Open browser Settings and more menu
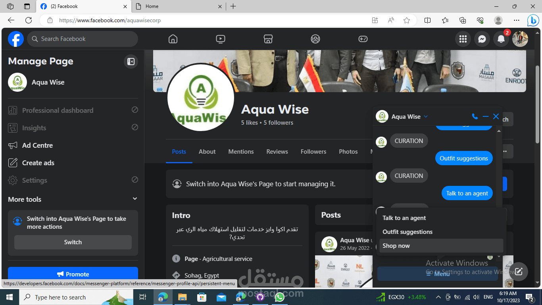The image size is (542, 305). [x=516, y=20]
